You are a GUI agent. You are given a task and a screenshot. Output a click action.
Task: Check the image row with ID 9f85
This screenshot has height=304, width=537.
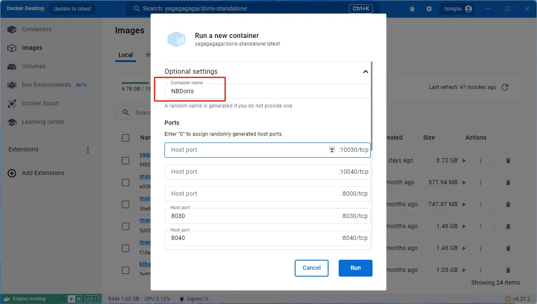point(126,161)
